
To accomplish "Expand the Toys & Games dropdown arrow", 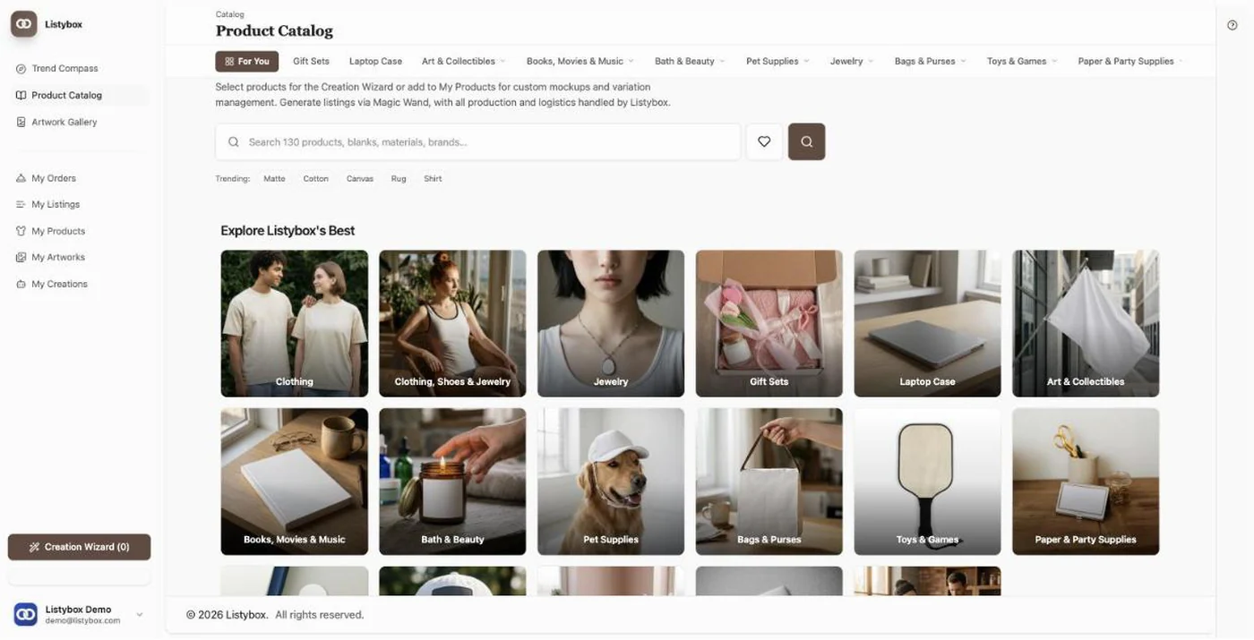I will pyautogui.click(x=1054, y=61).
